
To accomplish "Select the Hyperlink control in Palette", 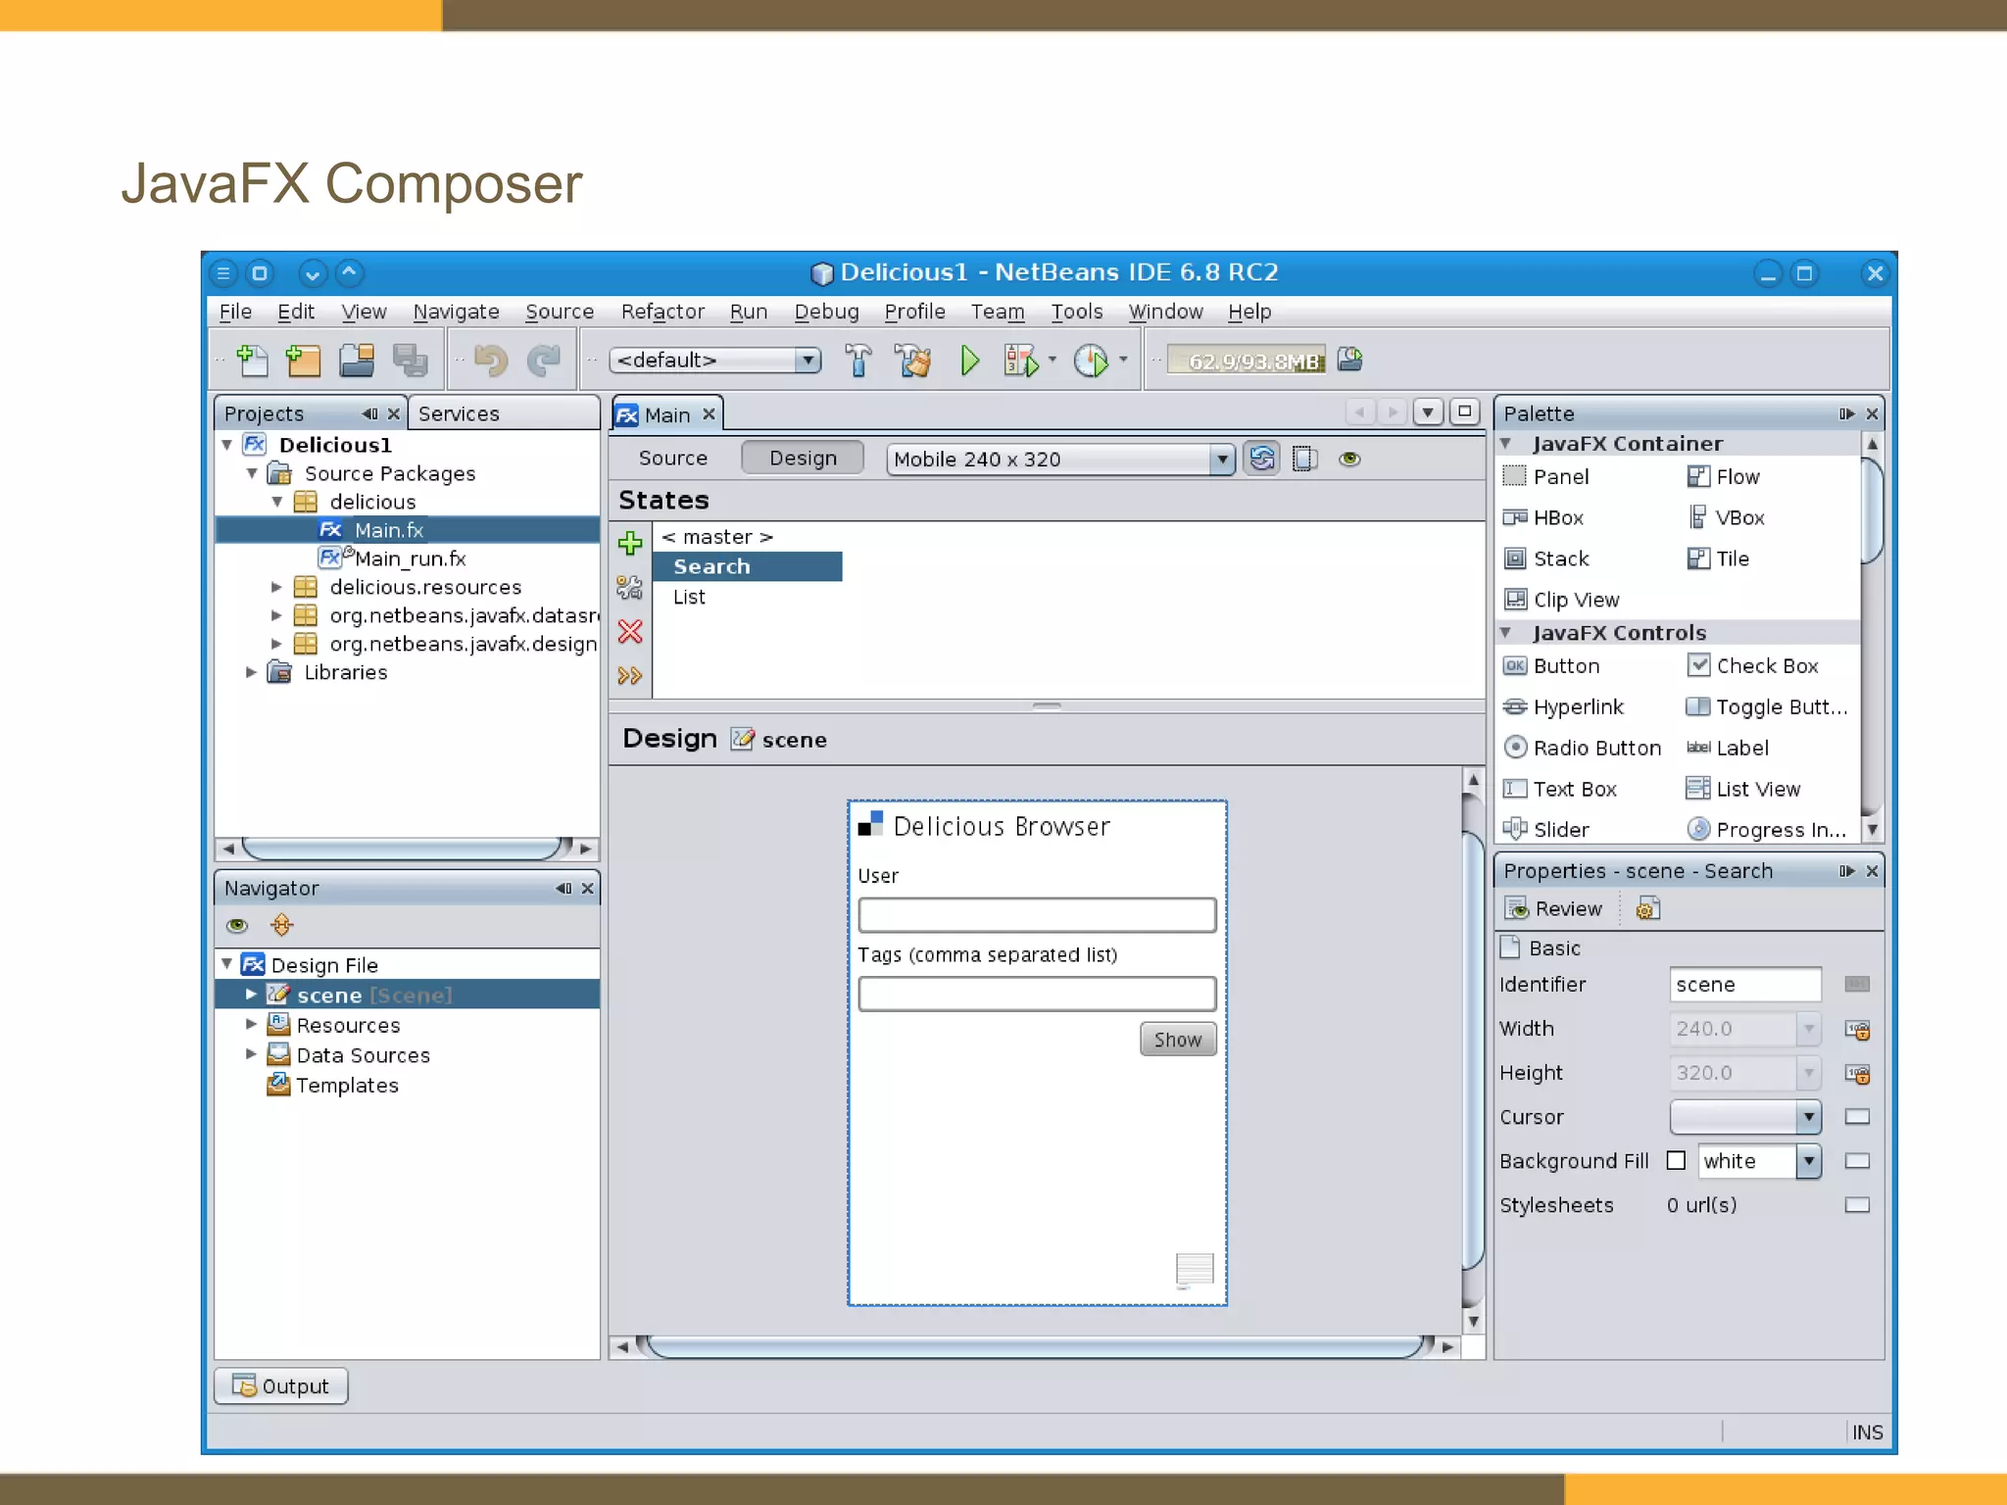I will pos(1563,706).
